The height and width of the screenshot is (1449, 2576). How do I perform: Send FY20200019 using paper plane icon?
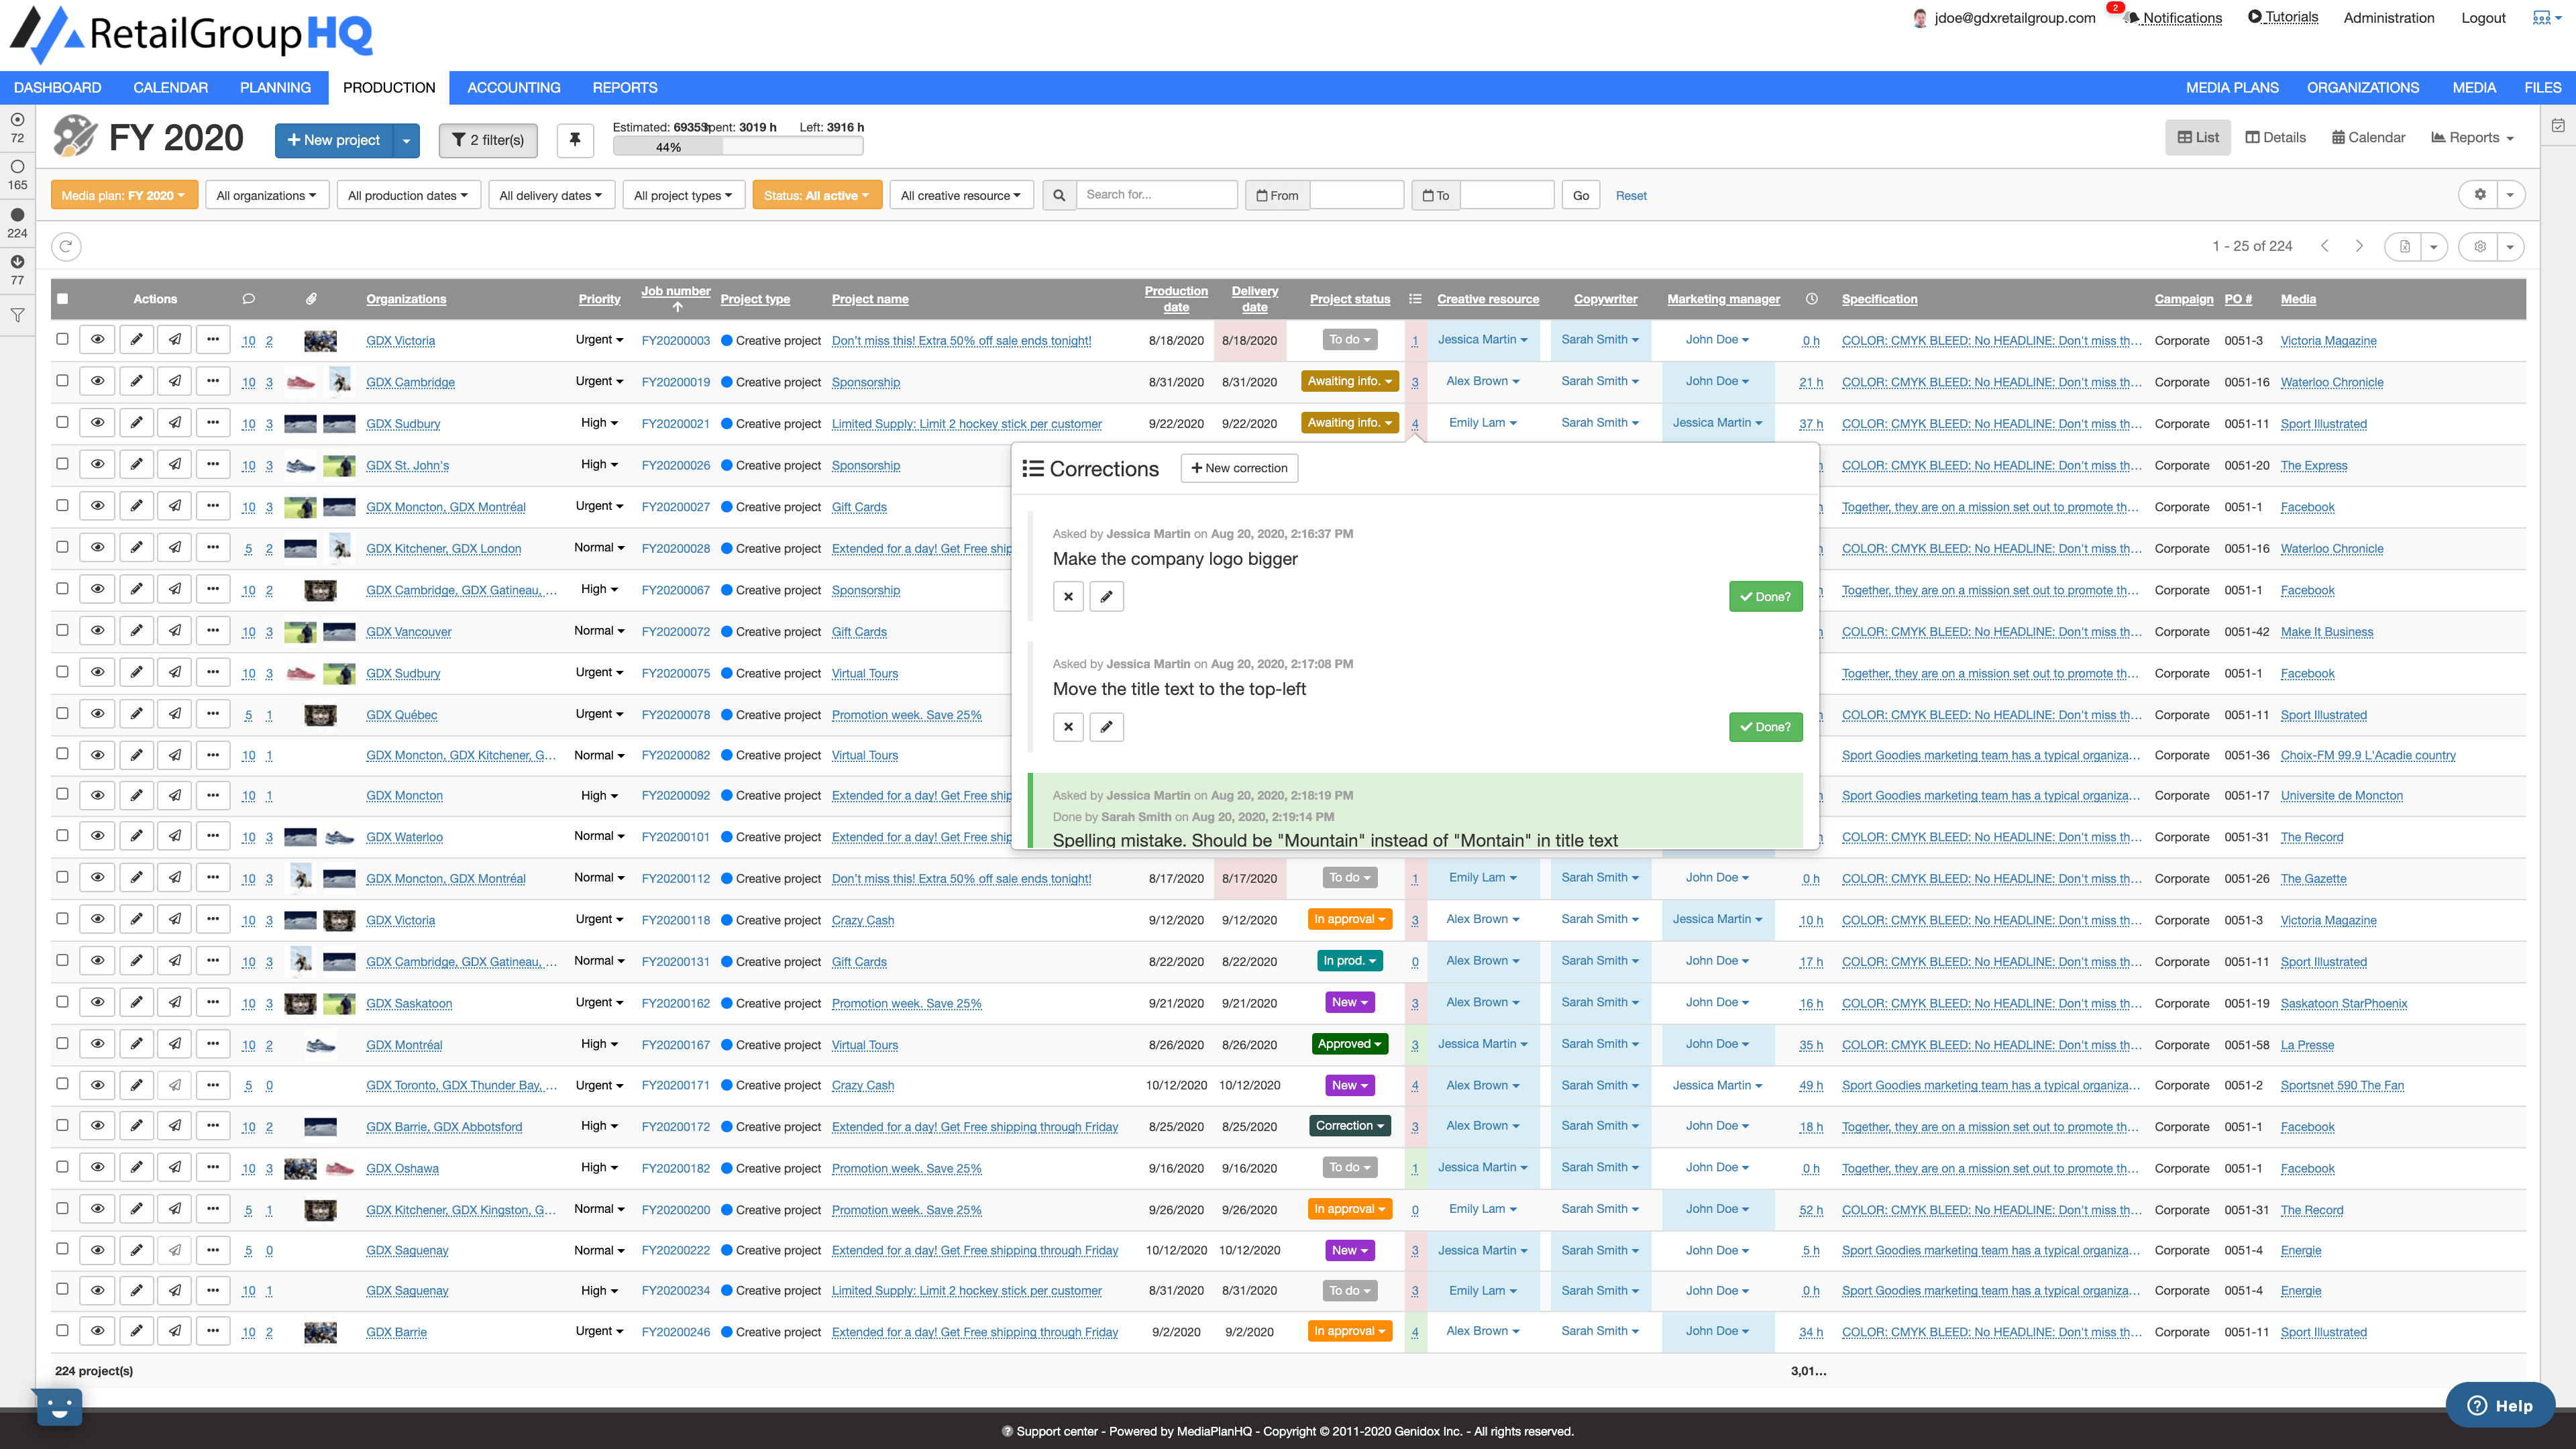pos(175,382)
